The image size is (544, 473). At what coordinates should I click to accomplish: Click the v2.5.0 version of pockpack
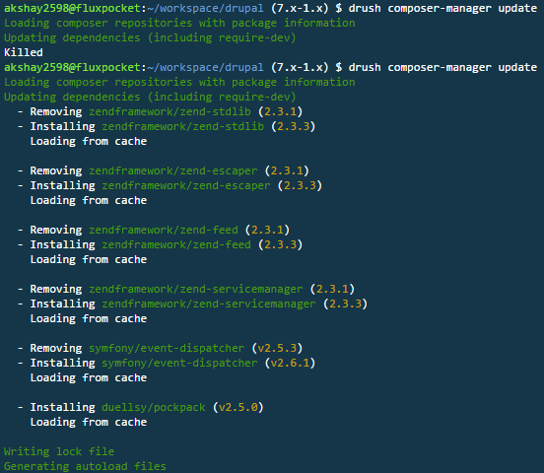238,407
